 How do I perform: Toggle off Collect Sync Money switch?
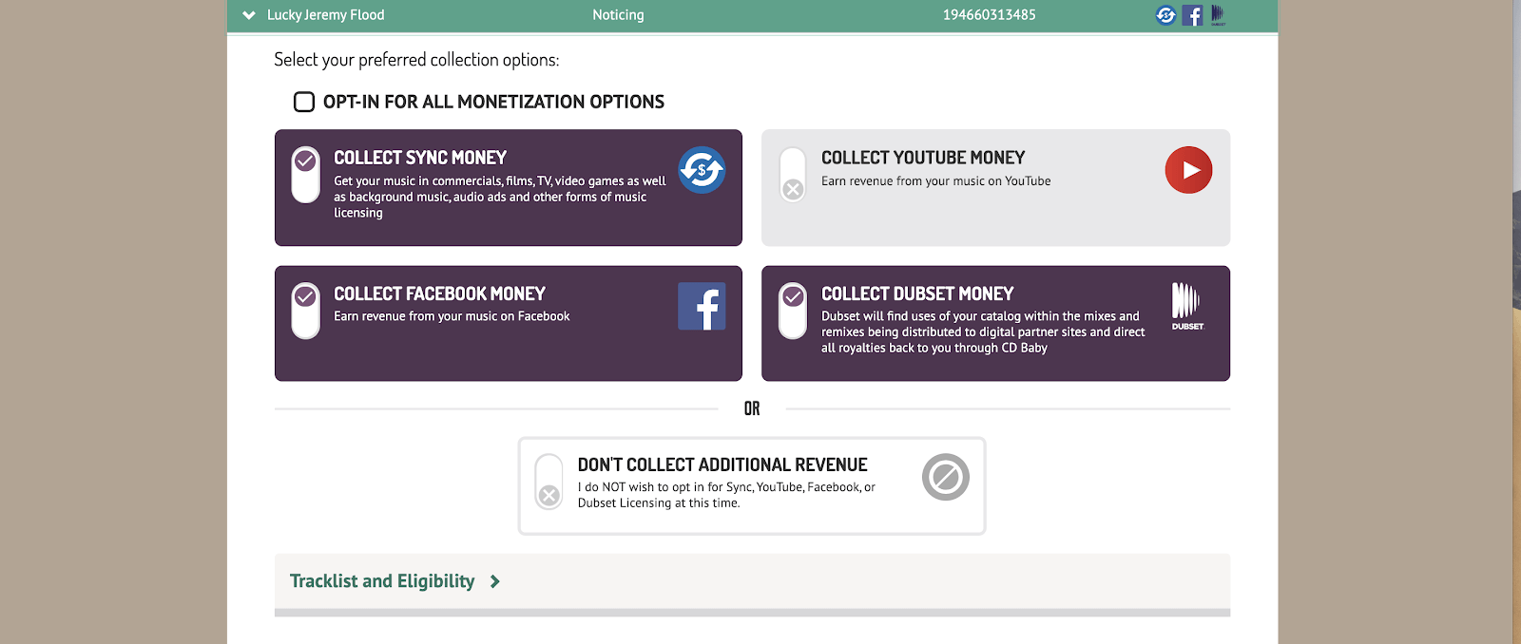(305, 174)
